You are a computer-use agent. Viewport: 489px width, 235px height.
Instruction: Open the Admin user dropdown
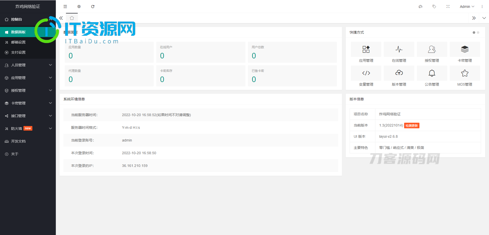tap(467, 7)
